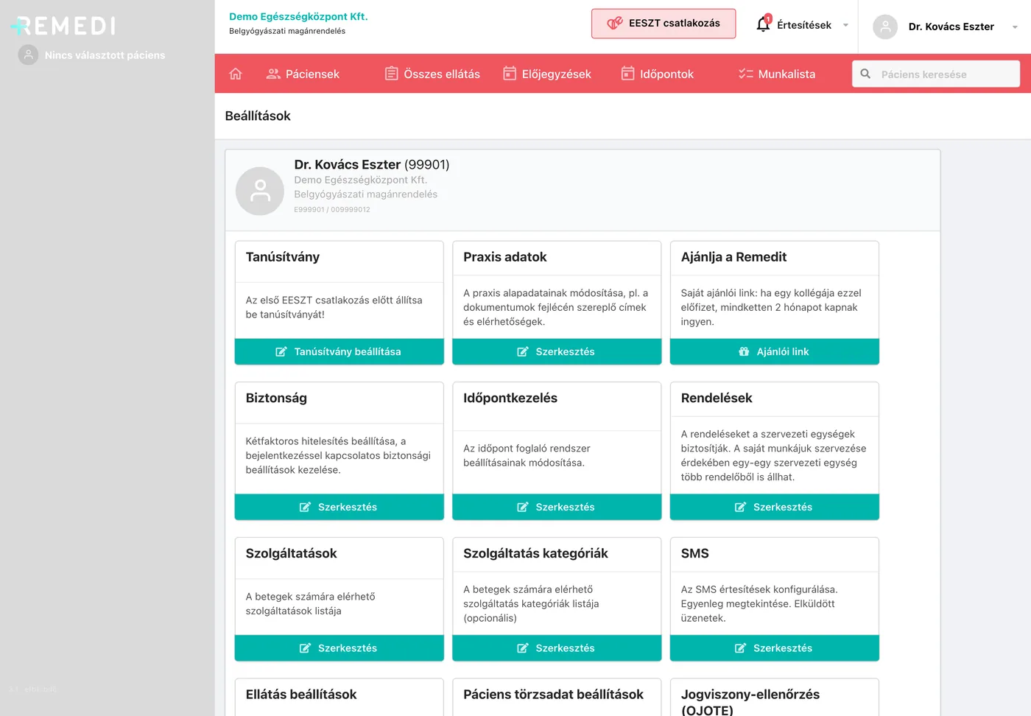Screen dimensions: 1031x716
Task: Open the Páciensek menu item
Action: pos(303,74)
